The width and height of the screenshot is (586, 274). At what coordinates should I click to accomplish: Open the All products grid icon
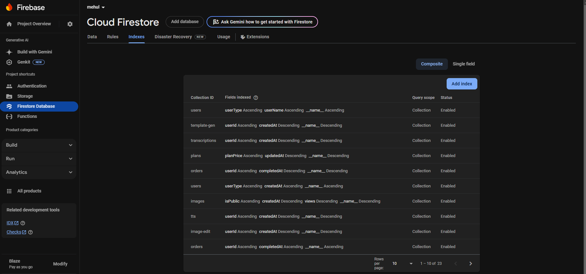tap(9, 191)
